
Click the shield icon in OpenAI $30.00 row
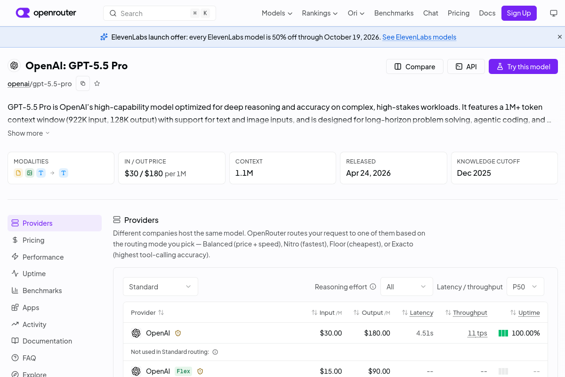(x=178, y=333)
